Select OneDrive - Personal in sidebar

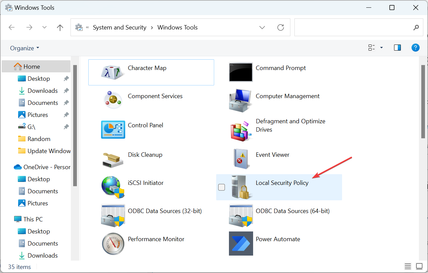coord(42,167)
